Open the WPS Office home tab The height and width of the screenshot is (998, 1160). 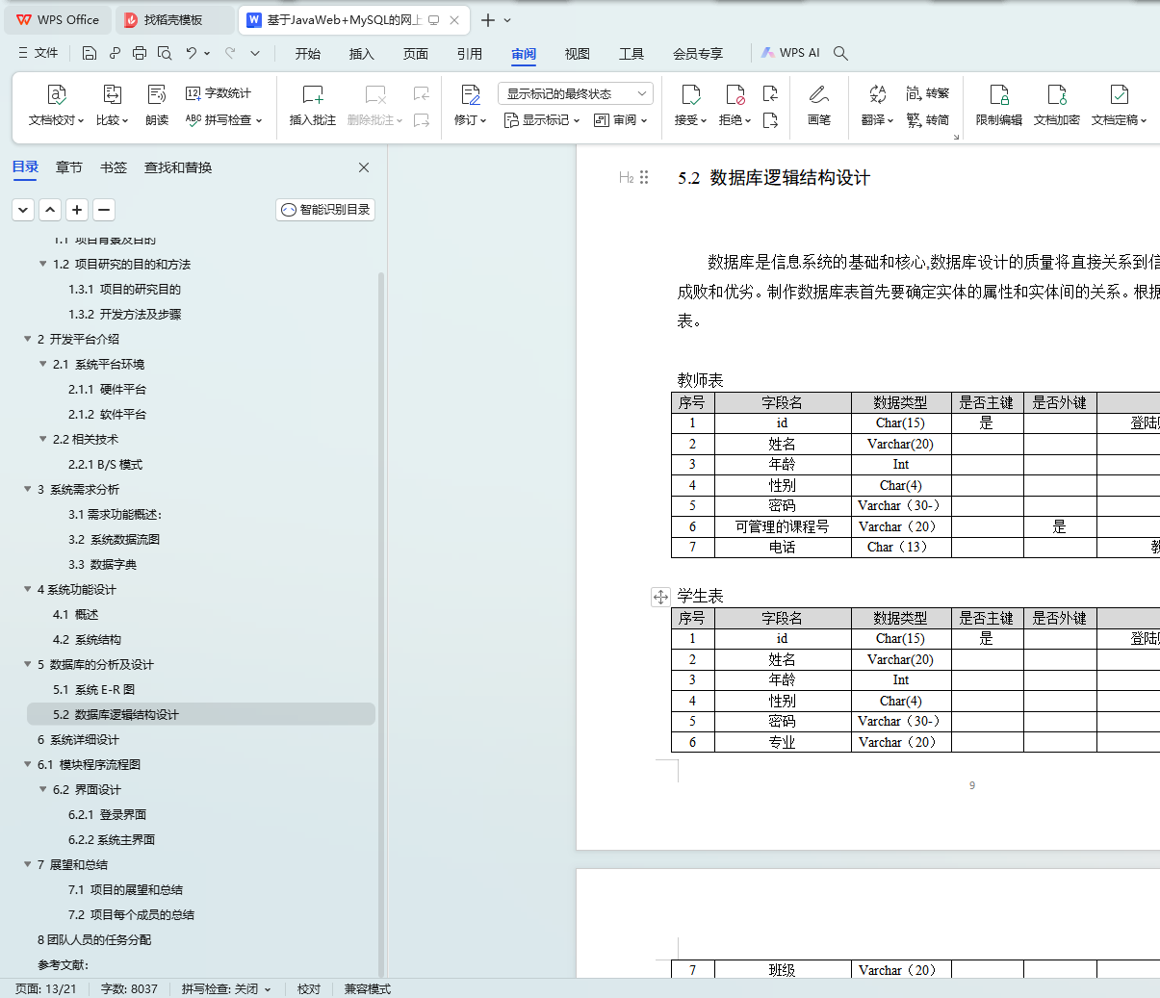tap(59, 20)
